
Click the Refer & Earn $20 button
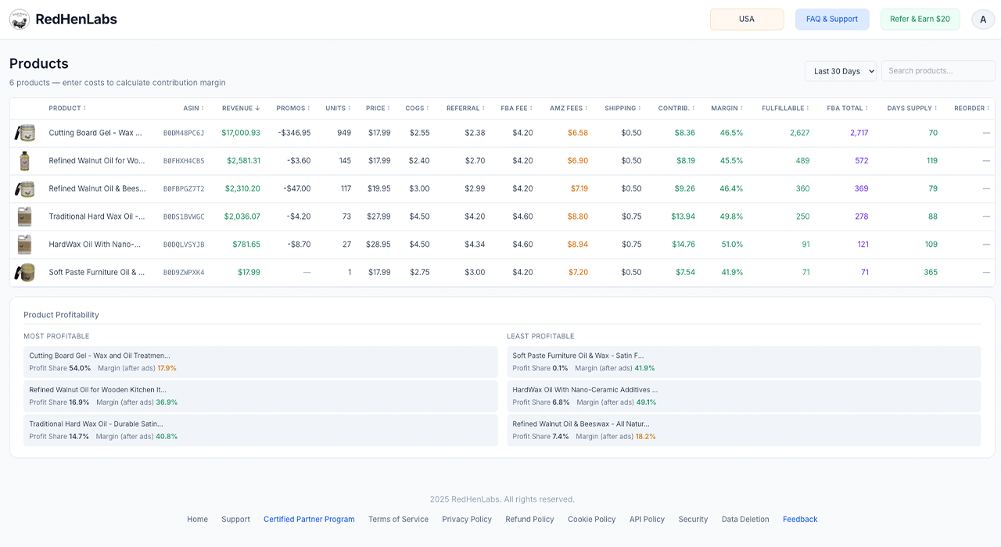click(920, 20)
